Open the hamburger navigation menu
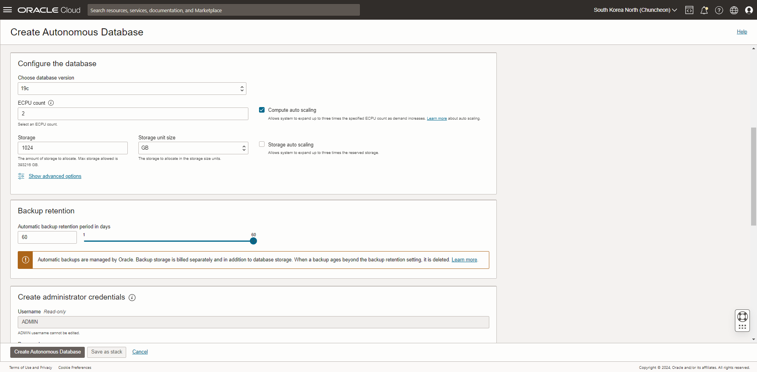This screenshot has height=372, width=757. pyautogui.click(x=7, y=10)
